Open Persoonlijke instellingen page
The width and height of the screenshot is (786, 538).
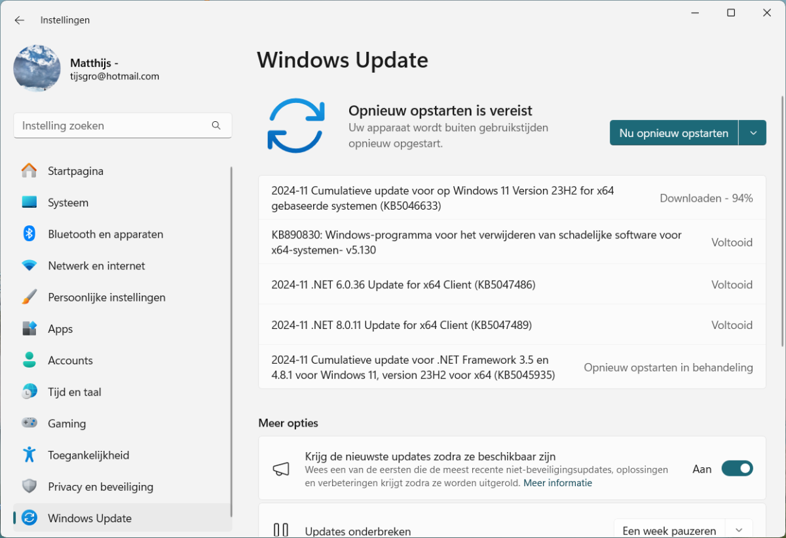[x=106, y=297]
